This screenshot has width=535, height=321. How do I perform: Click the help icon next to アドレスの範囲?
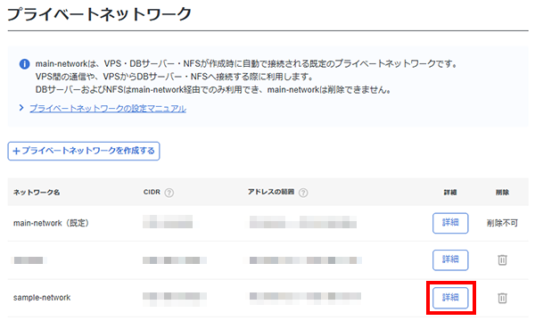click(x=303, y=193)
